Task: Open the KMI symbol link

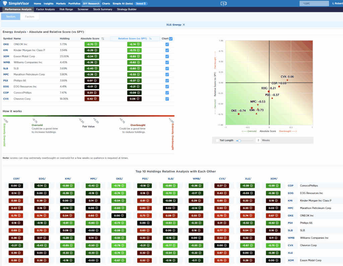Action: coord(6,50)
